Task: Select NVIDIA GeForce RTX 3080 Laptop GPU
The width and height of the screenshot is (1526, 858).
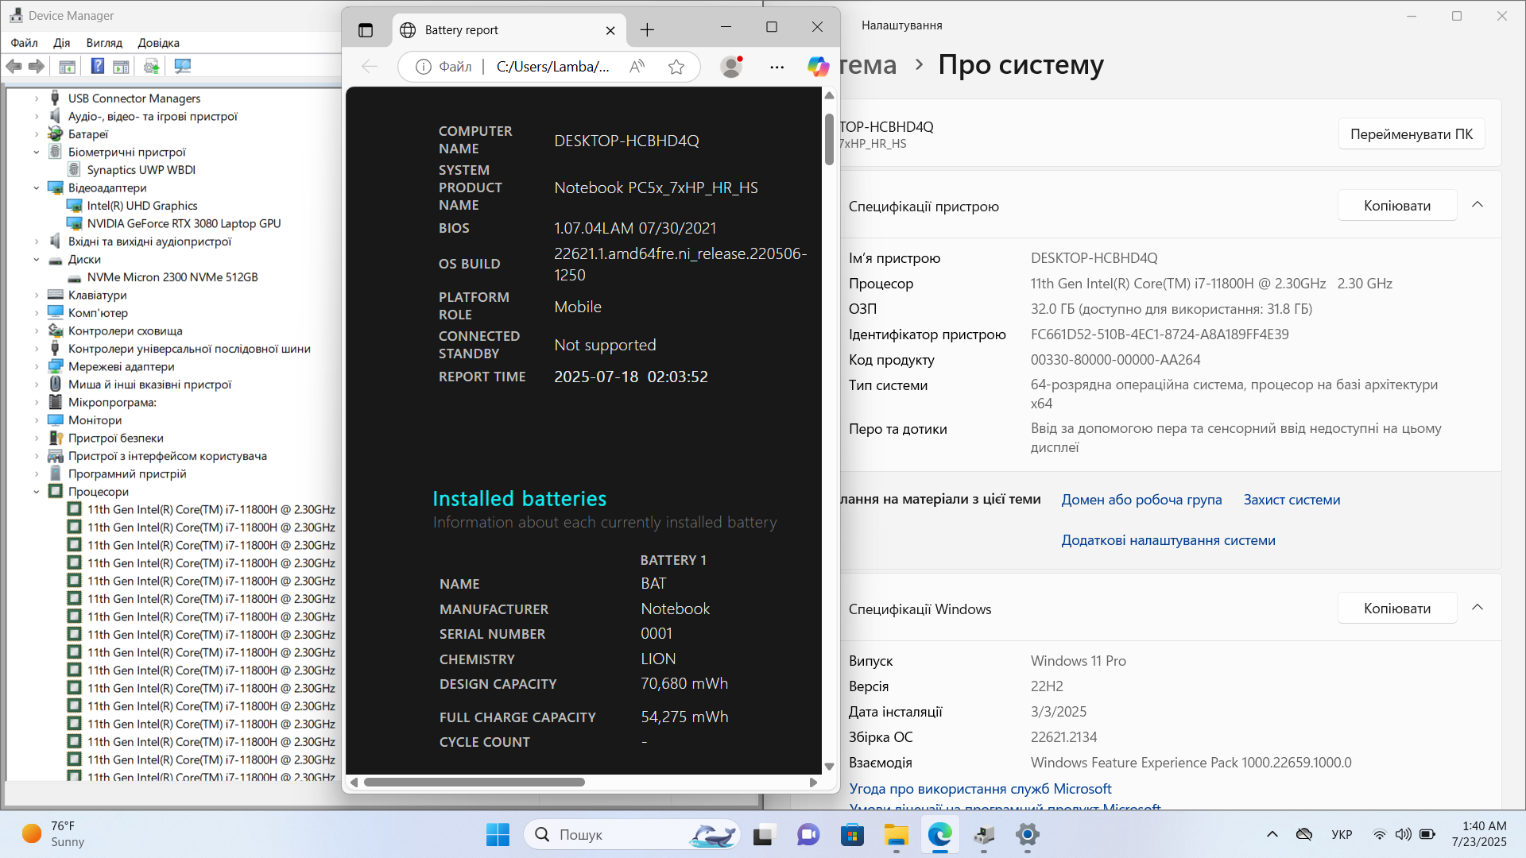Action: tap(184, 223)
